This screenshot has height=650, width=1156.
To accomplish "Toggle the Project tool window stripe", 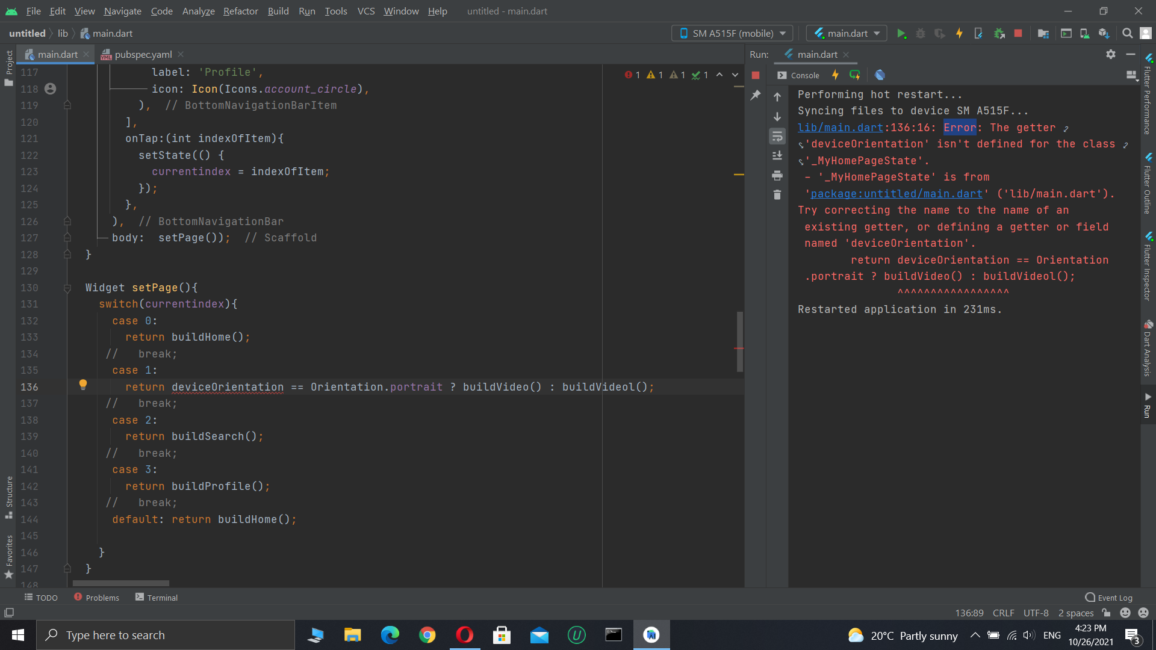I will pyautogui.click(x=8, y=67).
